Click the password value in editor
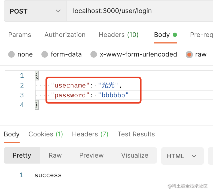The image size is (213, 194). pos(113,95)
